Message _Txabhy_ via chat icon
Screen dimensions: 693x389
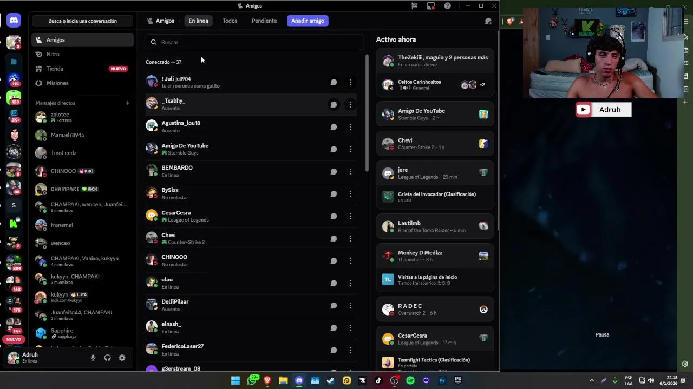tap(334, 104)
